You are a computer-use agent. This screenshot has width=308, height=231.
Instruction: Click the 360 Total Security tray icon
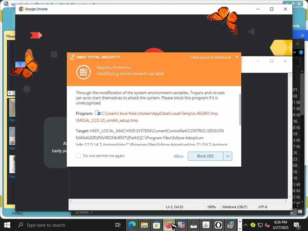pyautogui.click(x=253, y=225)
